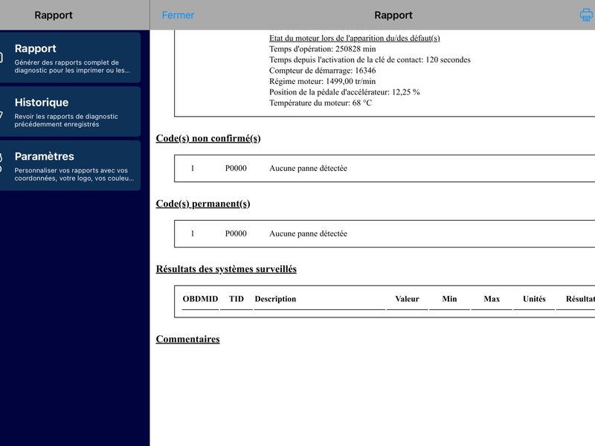Select 'Aucune panne détectée' under permanent codes
Image resolution: width=595 pixels, height=446 pixels.
308,233
